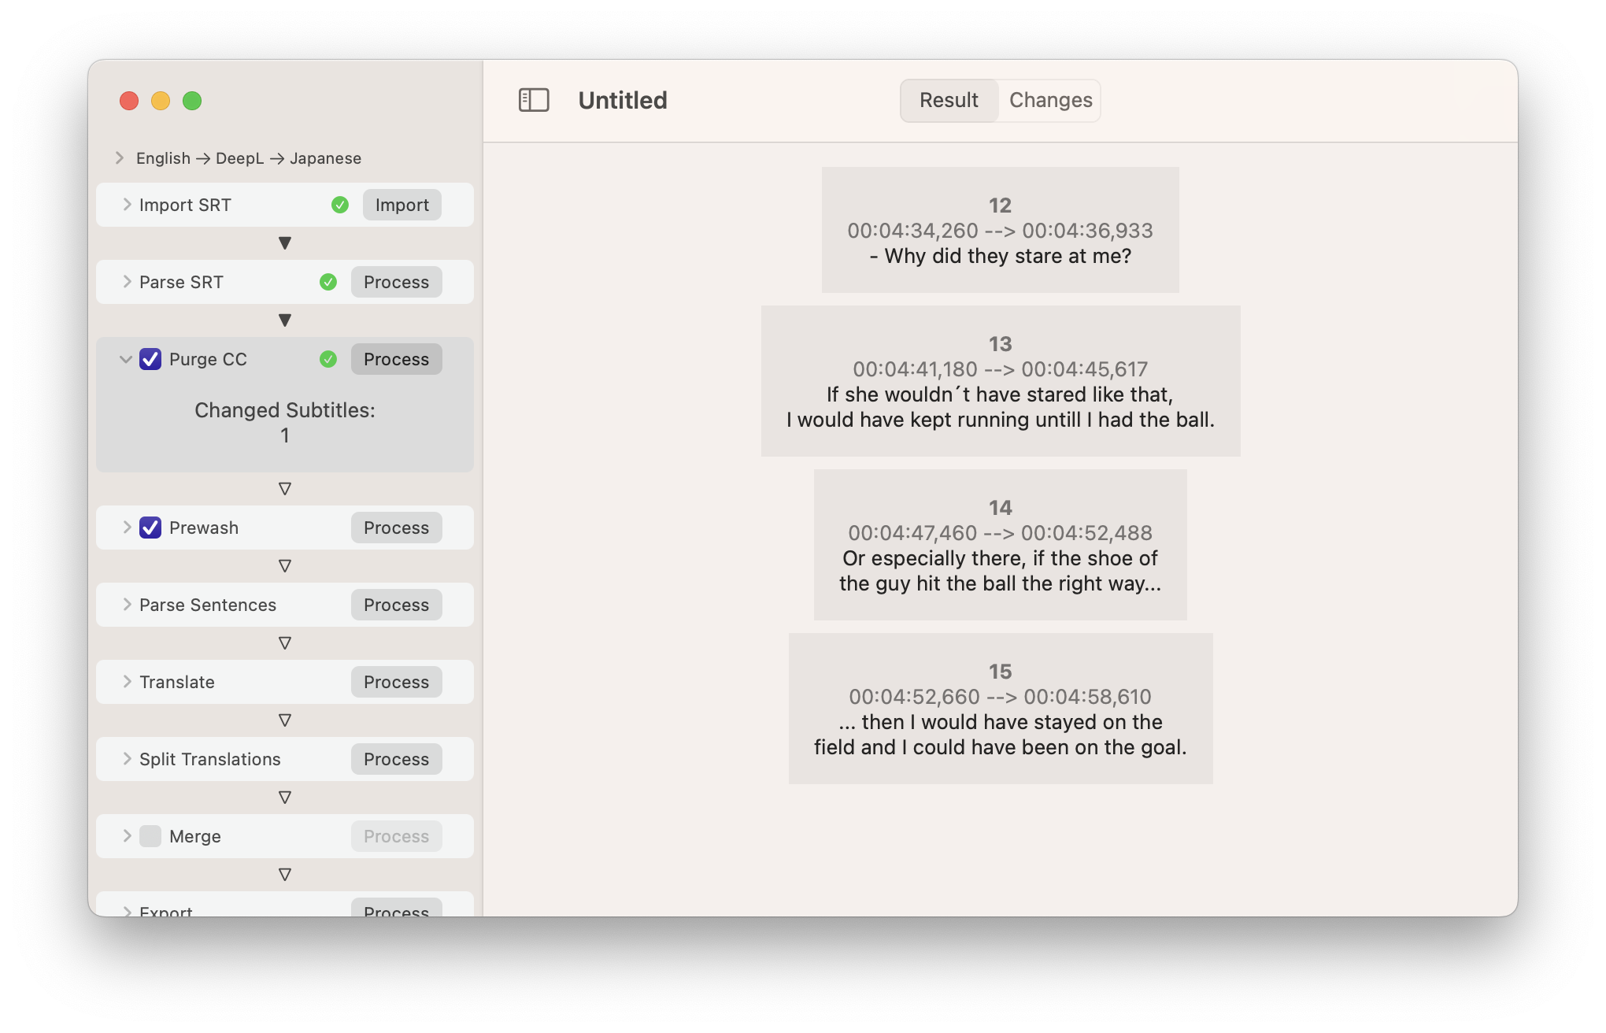
Task: Click filled arrow below Parse SRT step
Action: [x=285, y=320]
